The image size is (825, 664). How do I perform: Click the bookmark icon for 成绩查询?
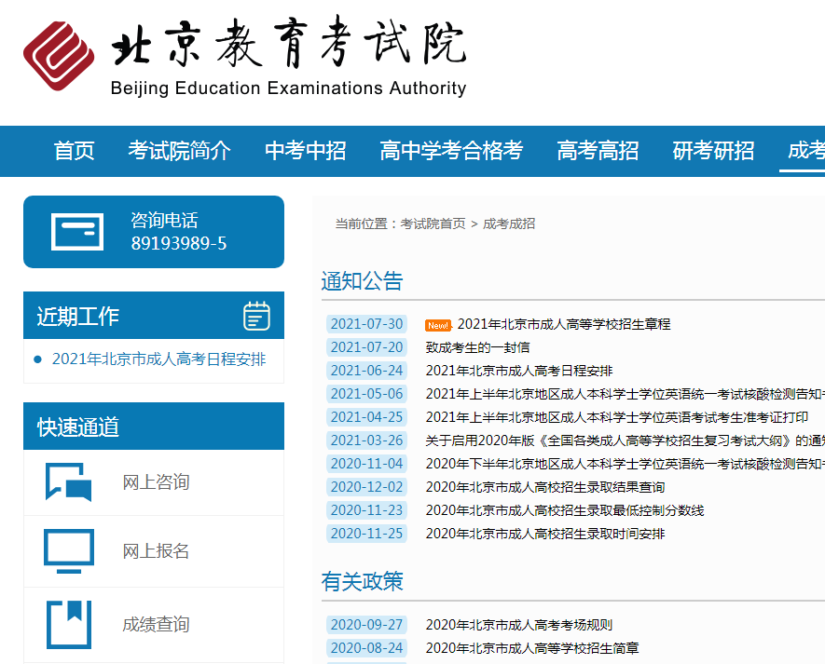(x=69, y=625)
